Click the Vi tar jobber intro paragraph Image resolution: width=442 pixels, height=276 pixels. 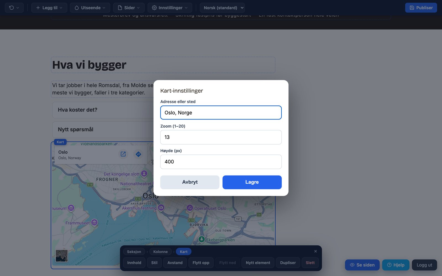tap(103, 89)
